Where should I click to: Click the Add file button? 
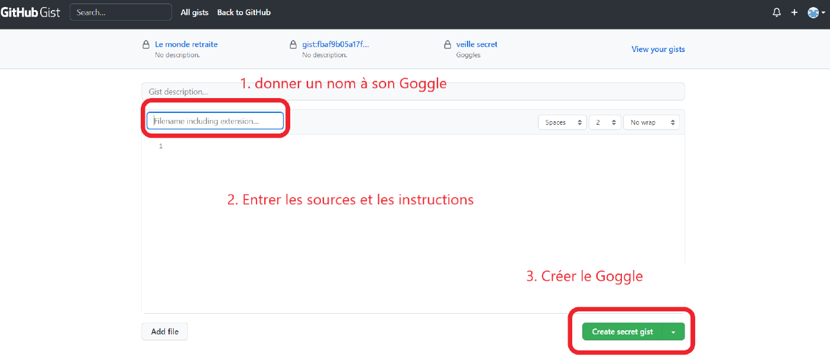pos(164,331)
